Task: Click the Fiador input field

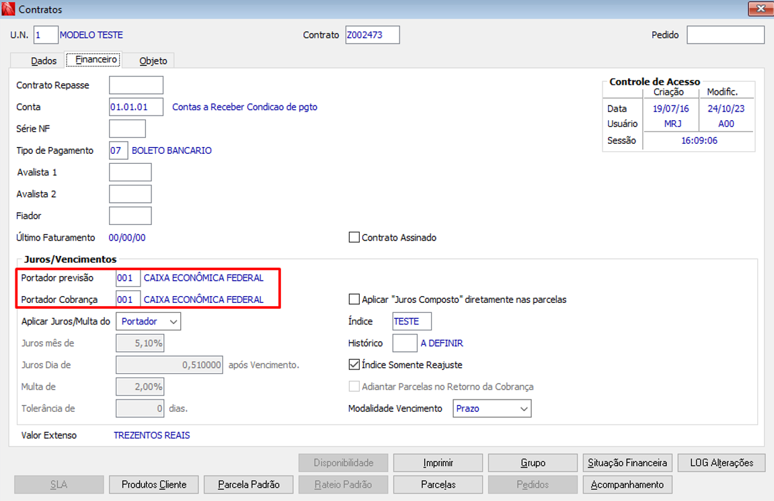Action: [130, 216]
